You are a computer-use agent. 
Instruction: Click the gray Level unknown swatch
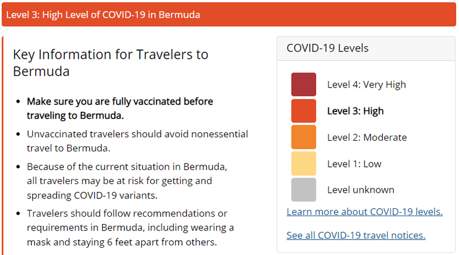pos(303,190)
